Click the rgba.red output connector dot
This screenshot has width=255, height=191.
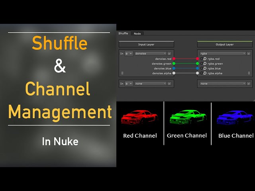pos(198,58)
